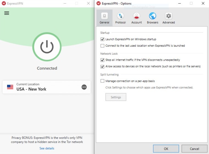The image size is (209, 154).
Task: Click the power button to disconnect VPN
Action: [47, 47]
